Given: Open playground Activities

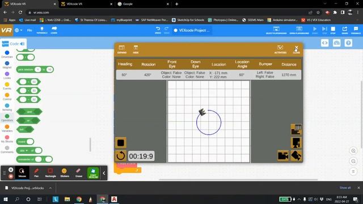Looking at the screenshot, I should pos(280,49).
